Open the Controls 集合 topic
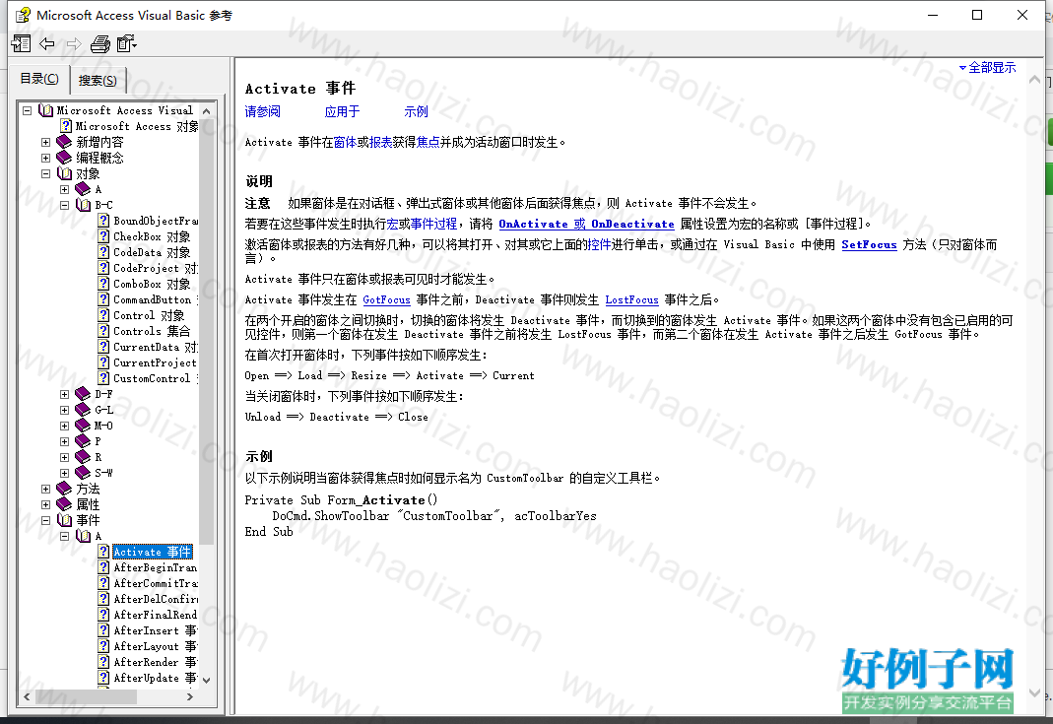Image resolution: width=1053 pixels, height=724 pixels. pyautogui.click(x=152, y=331)
